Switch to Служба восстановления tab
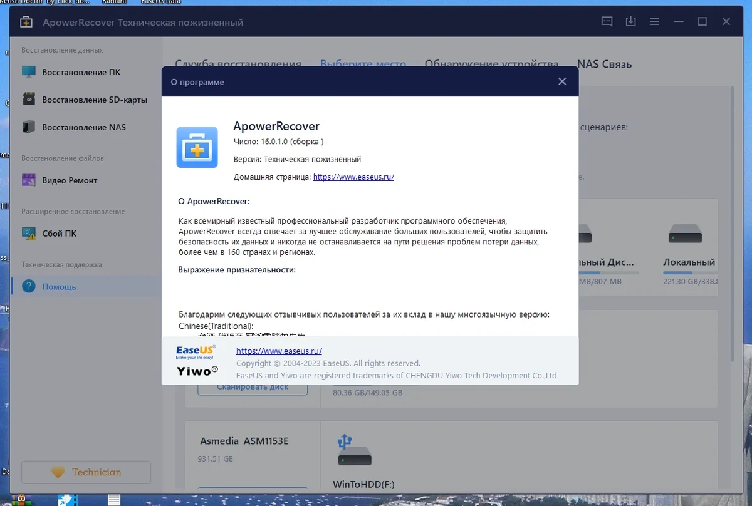The height and width of the screenshot is (506, 752). pyautogui.click(x=238, y=64)
